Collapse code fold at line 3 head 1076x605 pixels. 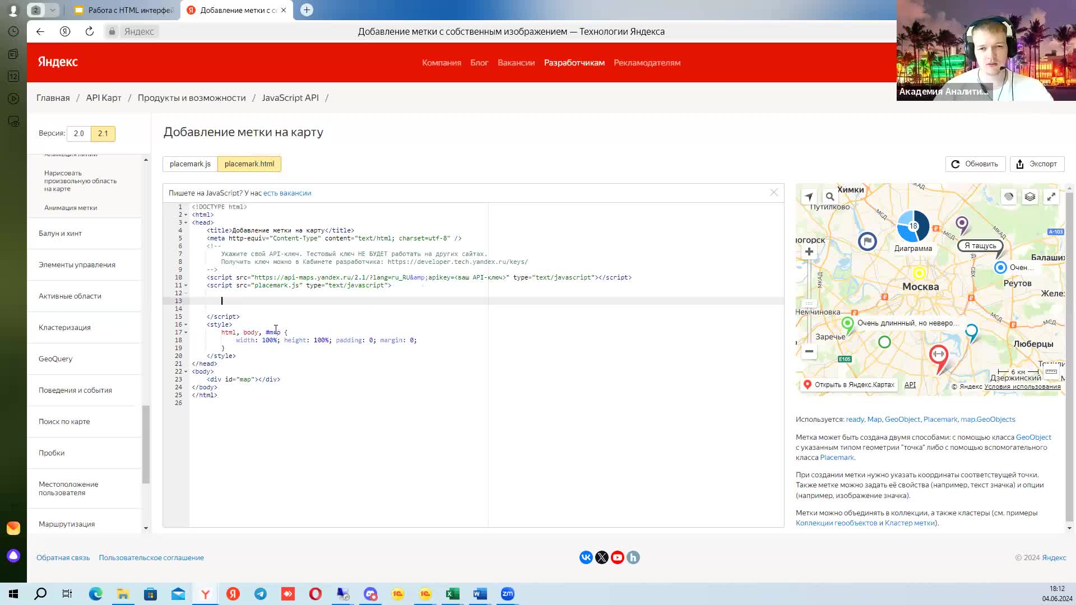(x=186, y=223)
